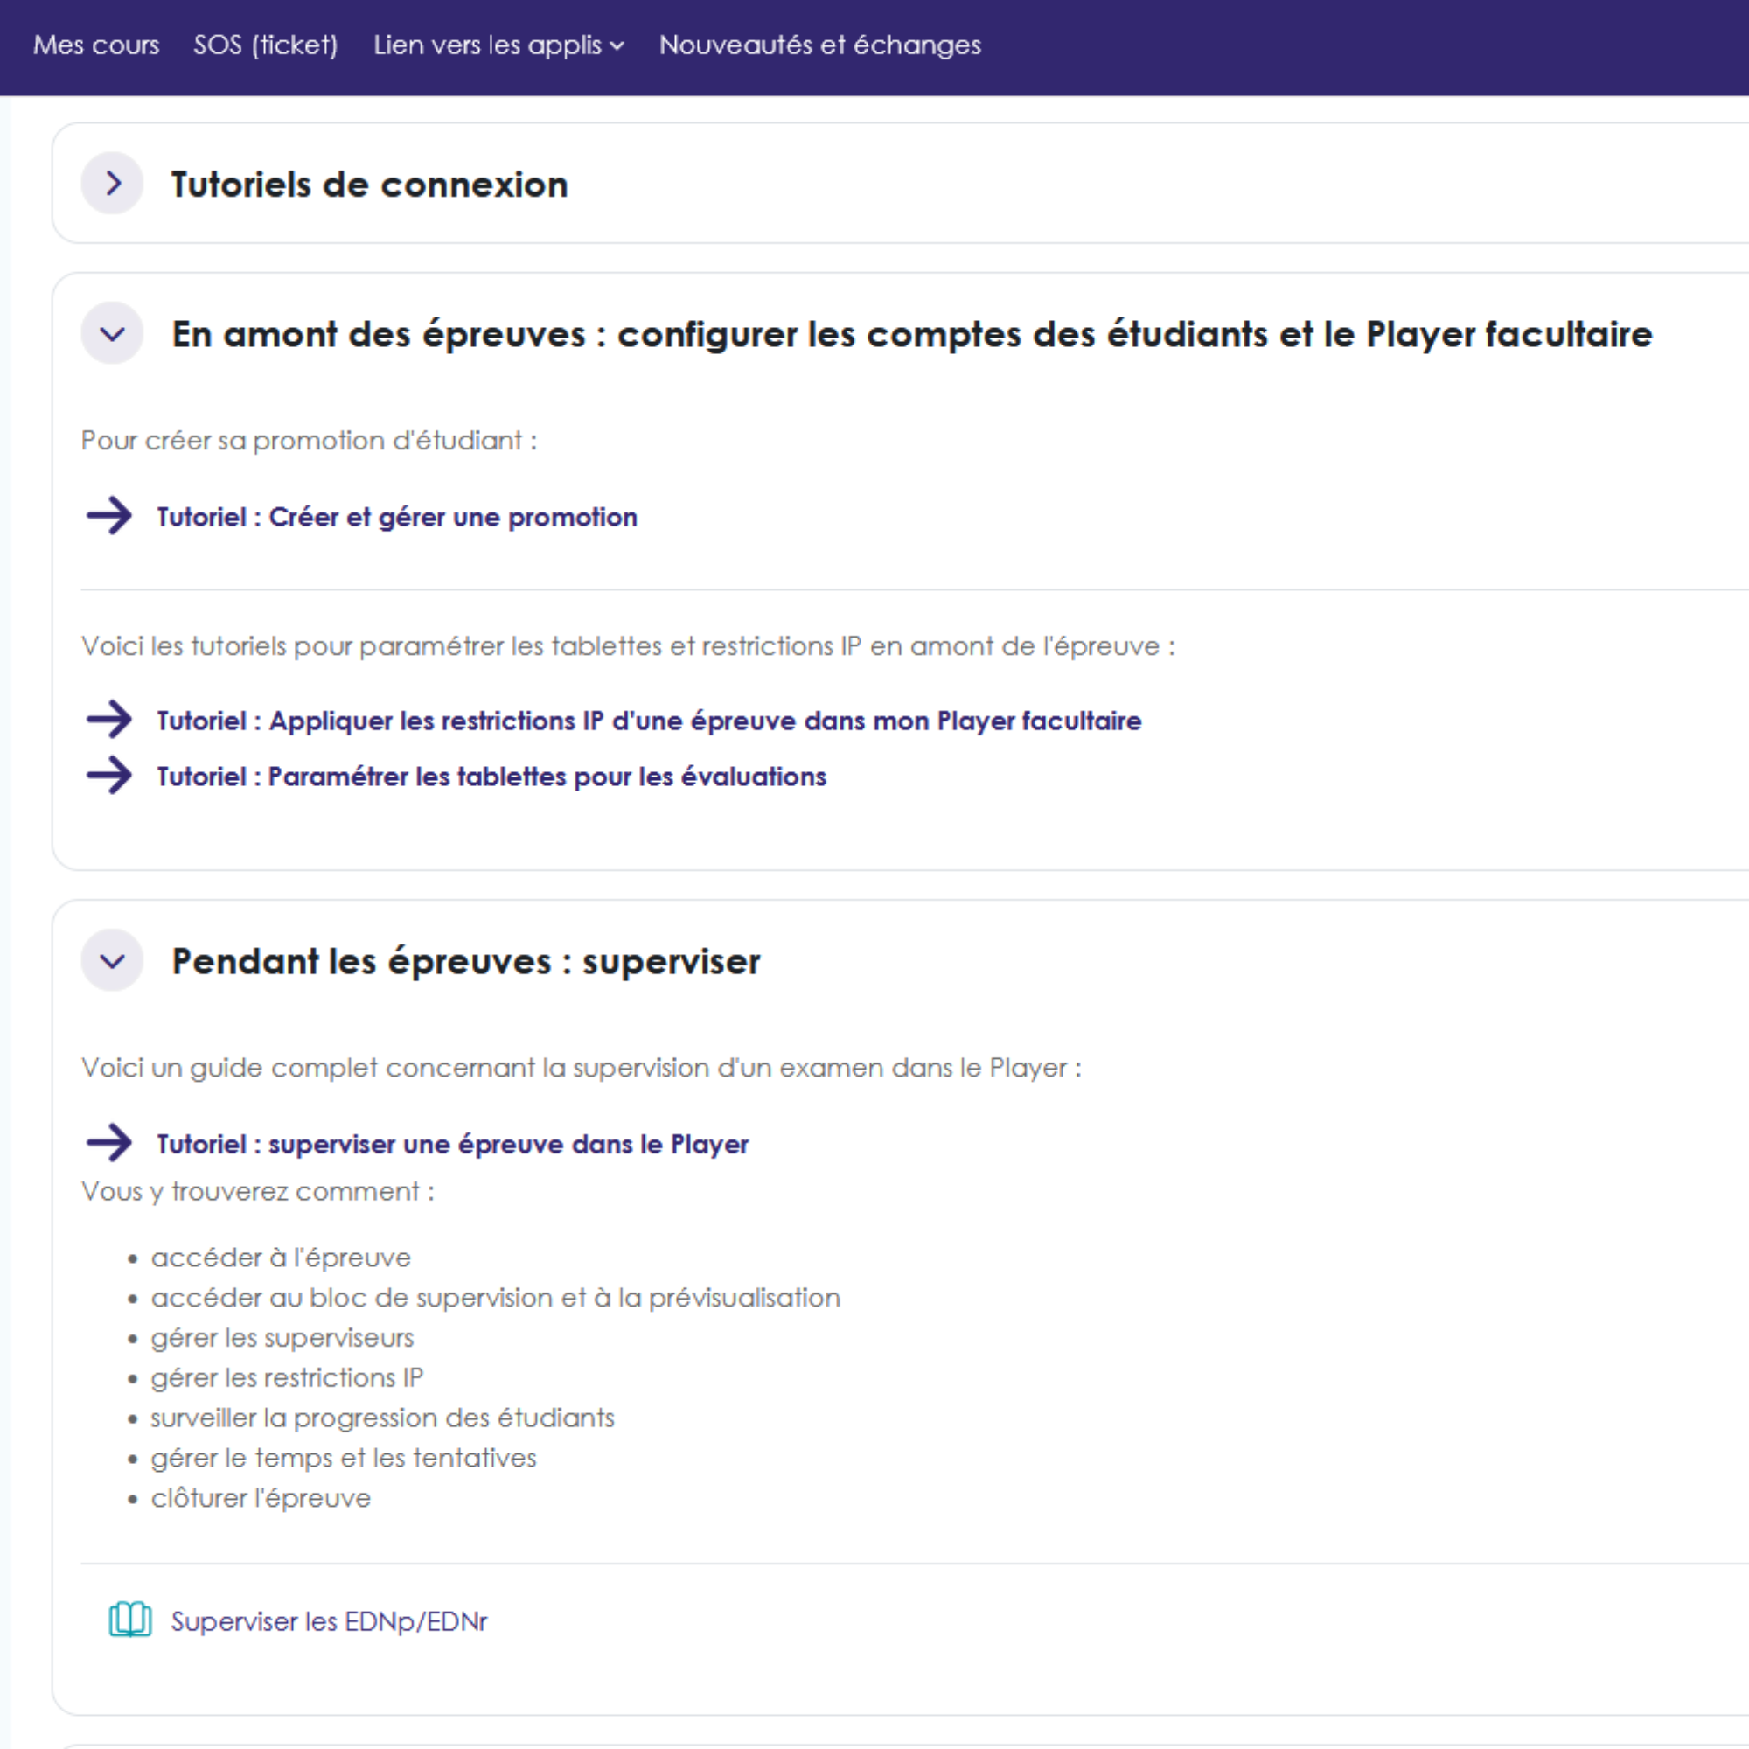Click arrow icon beside Paramétrer les tablettes
Screen dimensions: 1749x1749
(x=109, y=776)
